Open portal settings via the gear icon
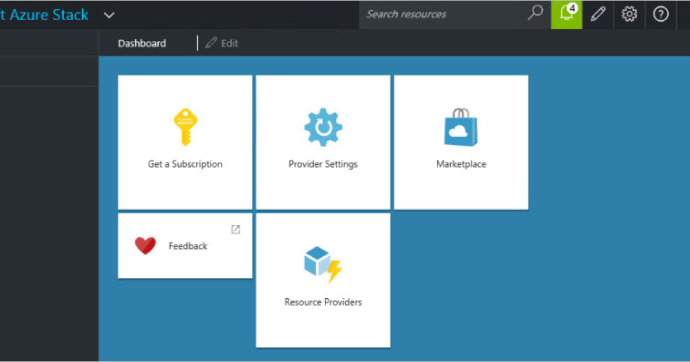Screen dimensions: 690x362 [x=630, y=14]
